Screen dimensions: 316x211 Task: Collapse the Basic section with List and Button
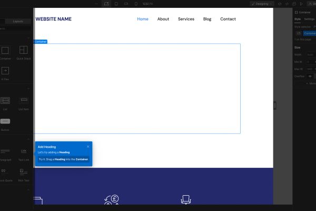click(x=28, y=89)
